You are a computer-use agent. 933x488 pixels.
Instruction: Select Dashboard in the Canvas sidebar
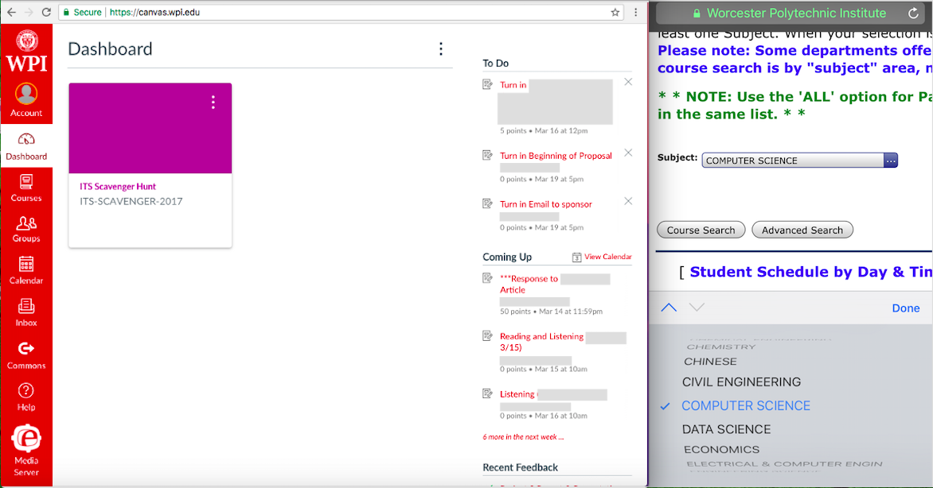point(26,146)
